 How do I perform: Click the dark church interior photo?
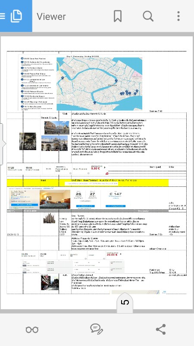click(28, 141)
